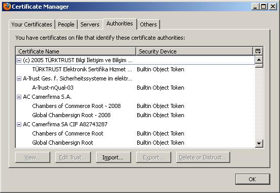
Task: Select the A-Trust-nQual-03 certificate
Action: coord(135,88)
